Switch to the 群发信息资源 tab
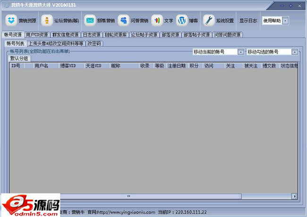This screenshot has width=307, height=217. click(65, 35)
